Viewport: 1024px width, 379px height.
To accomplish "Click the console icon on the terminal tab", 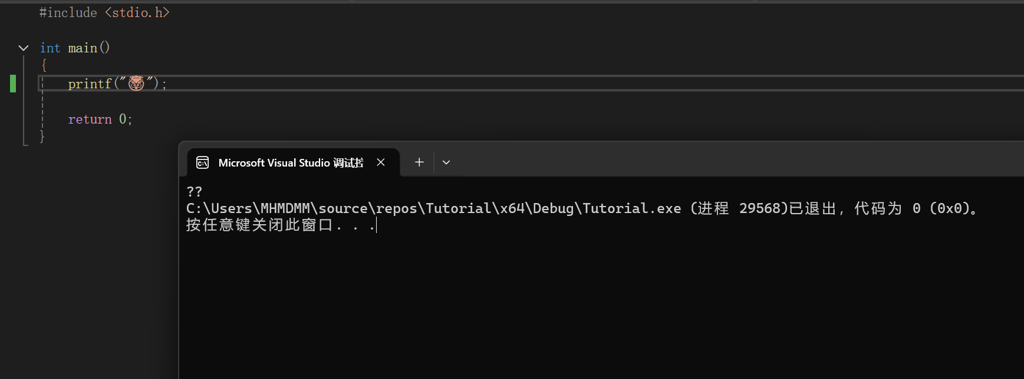I will [x=202, y=162].
